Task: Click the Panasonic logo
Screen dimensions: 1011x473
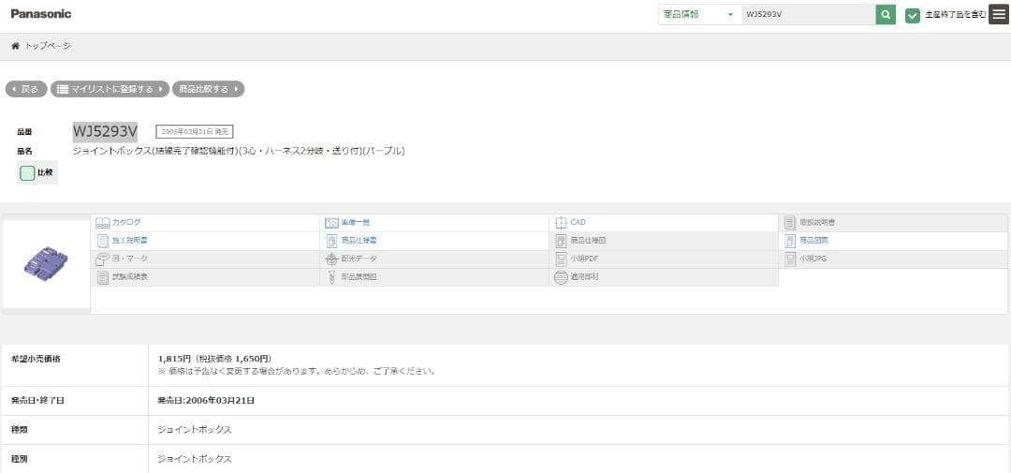Action: click(41, 14)
